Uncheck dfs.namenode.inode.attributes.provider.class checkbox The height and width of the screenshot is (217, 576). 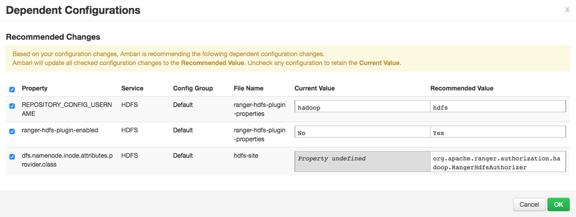point(12,157)
